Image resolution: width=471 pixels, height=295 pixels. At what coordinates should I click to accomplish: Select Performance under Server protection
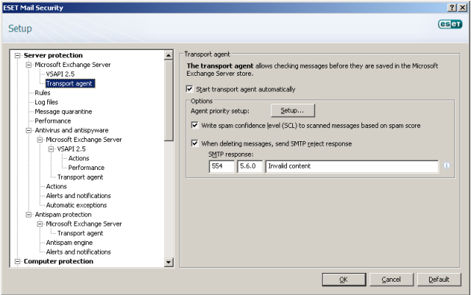(x=52, y=121)
